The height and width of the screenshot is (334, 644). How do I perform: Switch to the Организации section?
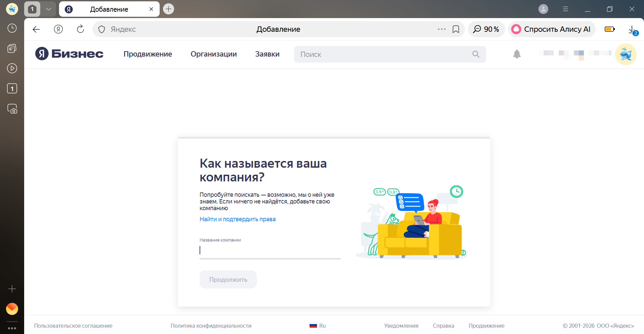[x=214, y=54]
